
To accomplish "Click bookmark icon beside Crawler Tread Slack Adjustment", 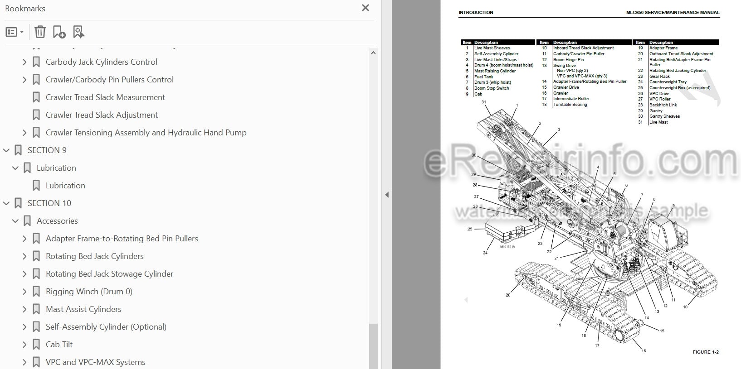I will [x=36, y=115].
